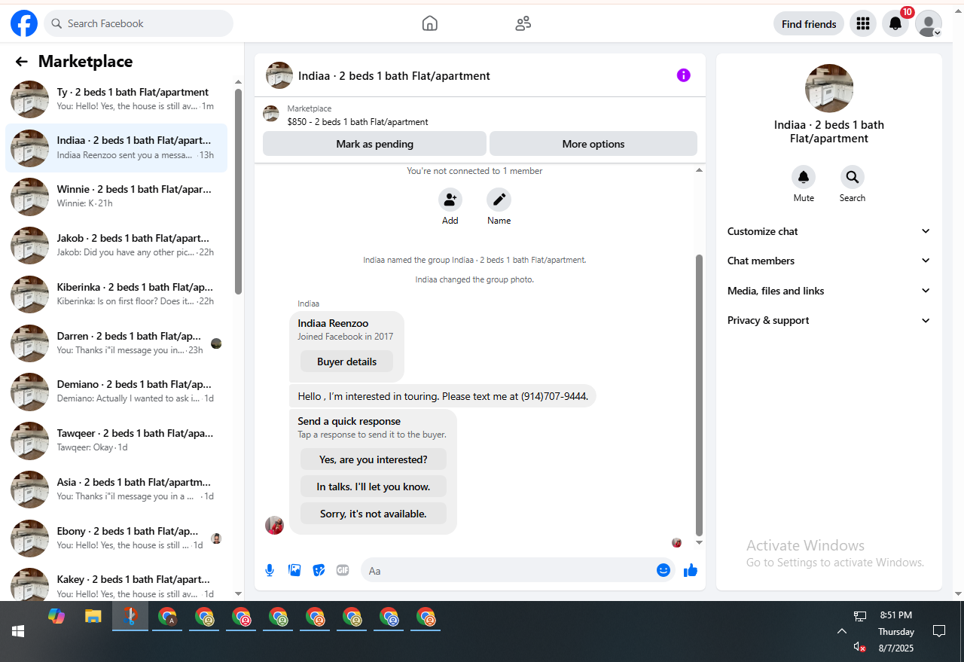The height and width of the screenshot is (662, 964).
Task: Send quick response 'Yes, are you interested?'
Action: point(373,459)
